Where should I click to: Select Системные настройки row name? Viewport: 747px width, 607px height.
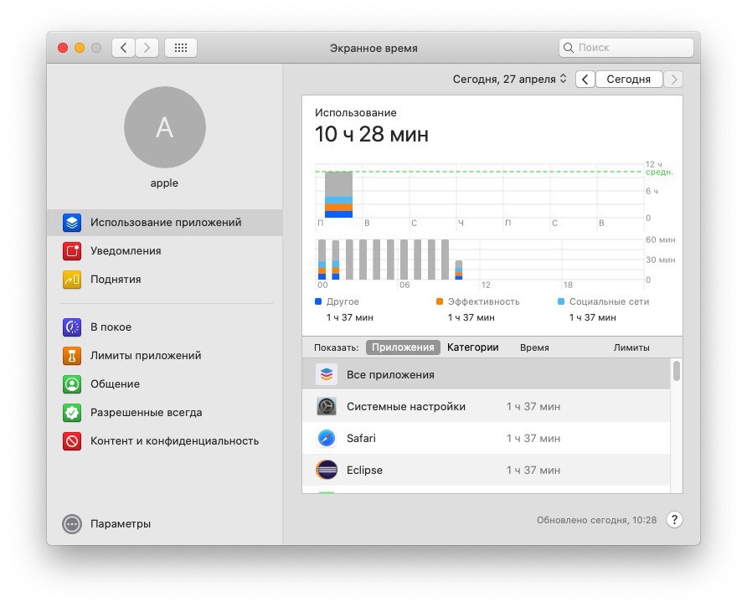(406, 406)
